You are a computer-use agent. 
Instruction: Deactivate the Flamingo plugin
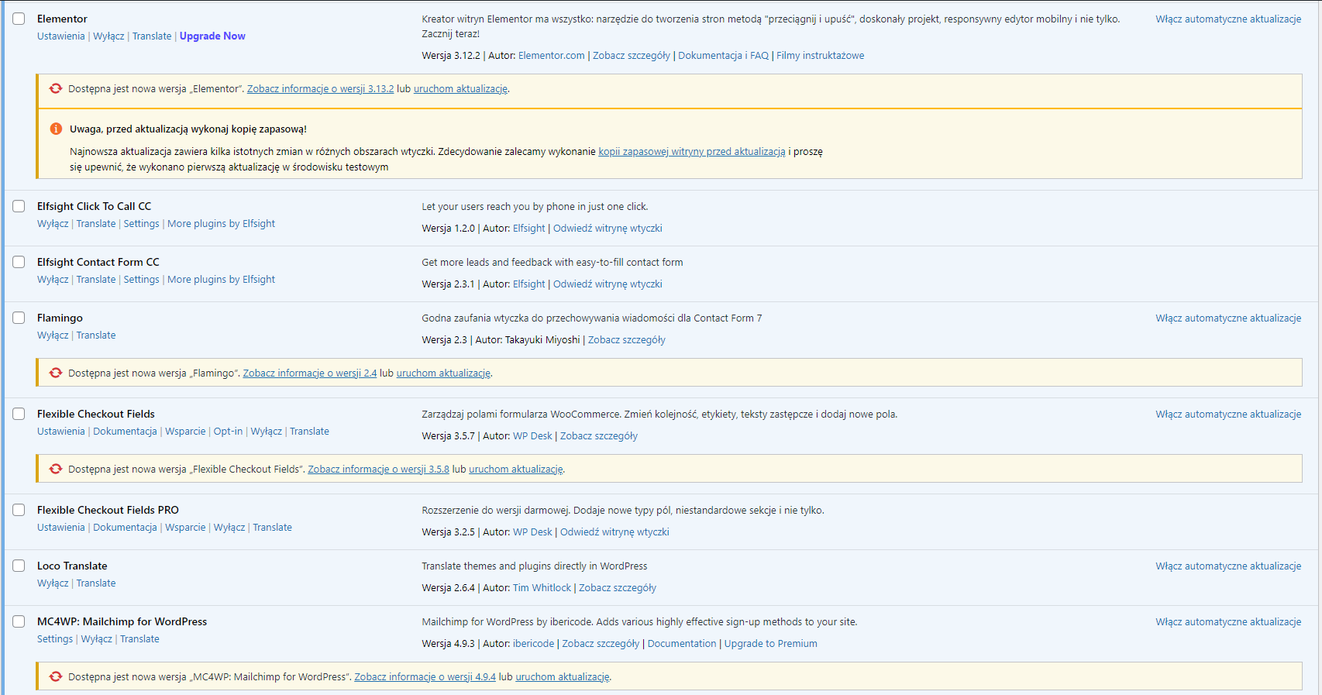tap(53, 335)
